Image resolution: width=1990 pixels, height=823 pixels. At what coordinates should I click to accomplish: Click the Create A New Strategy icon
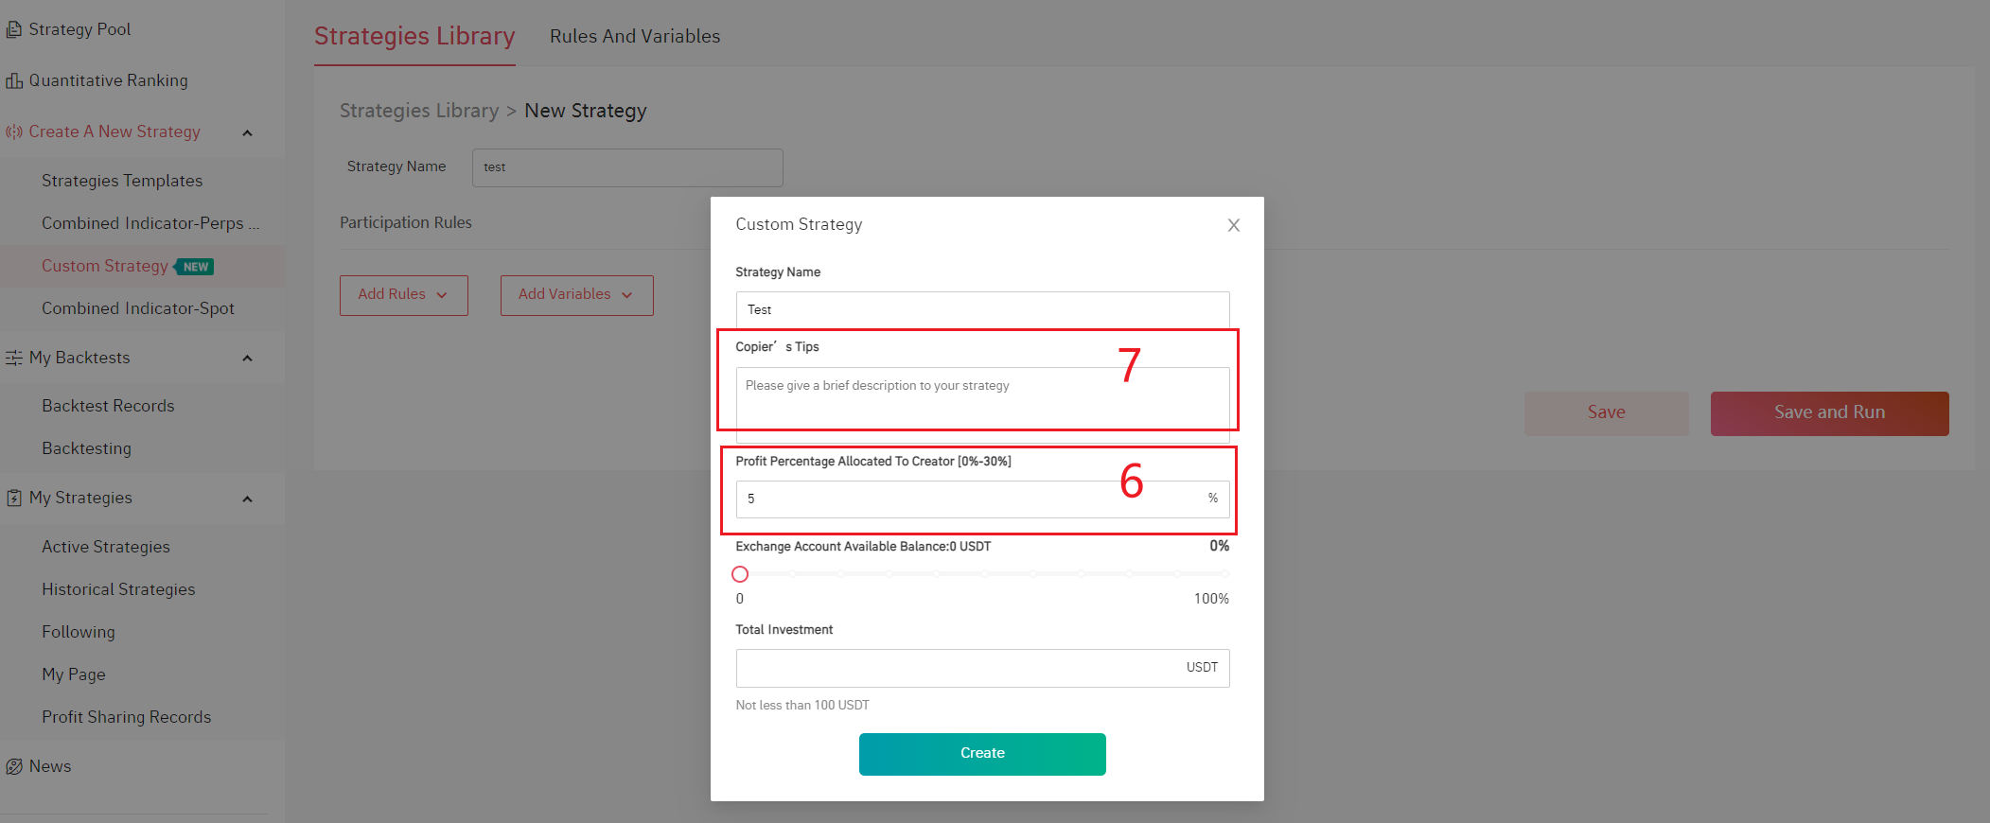[13, 132]
